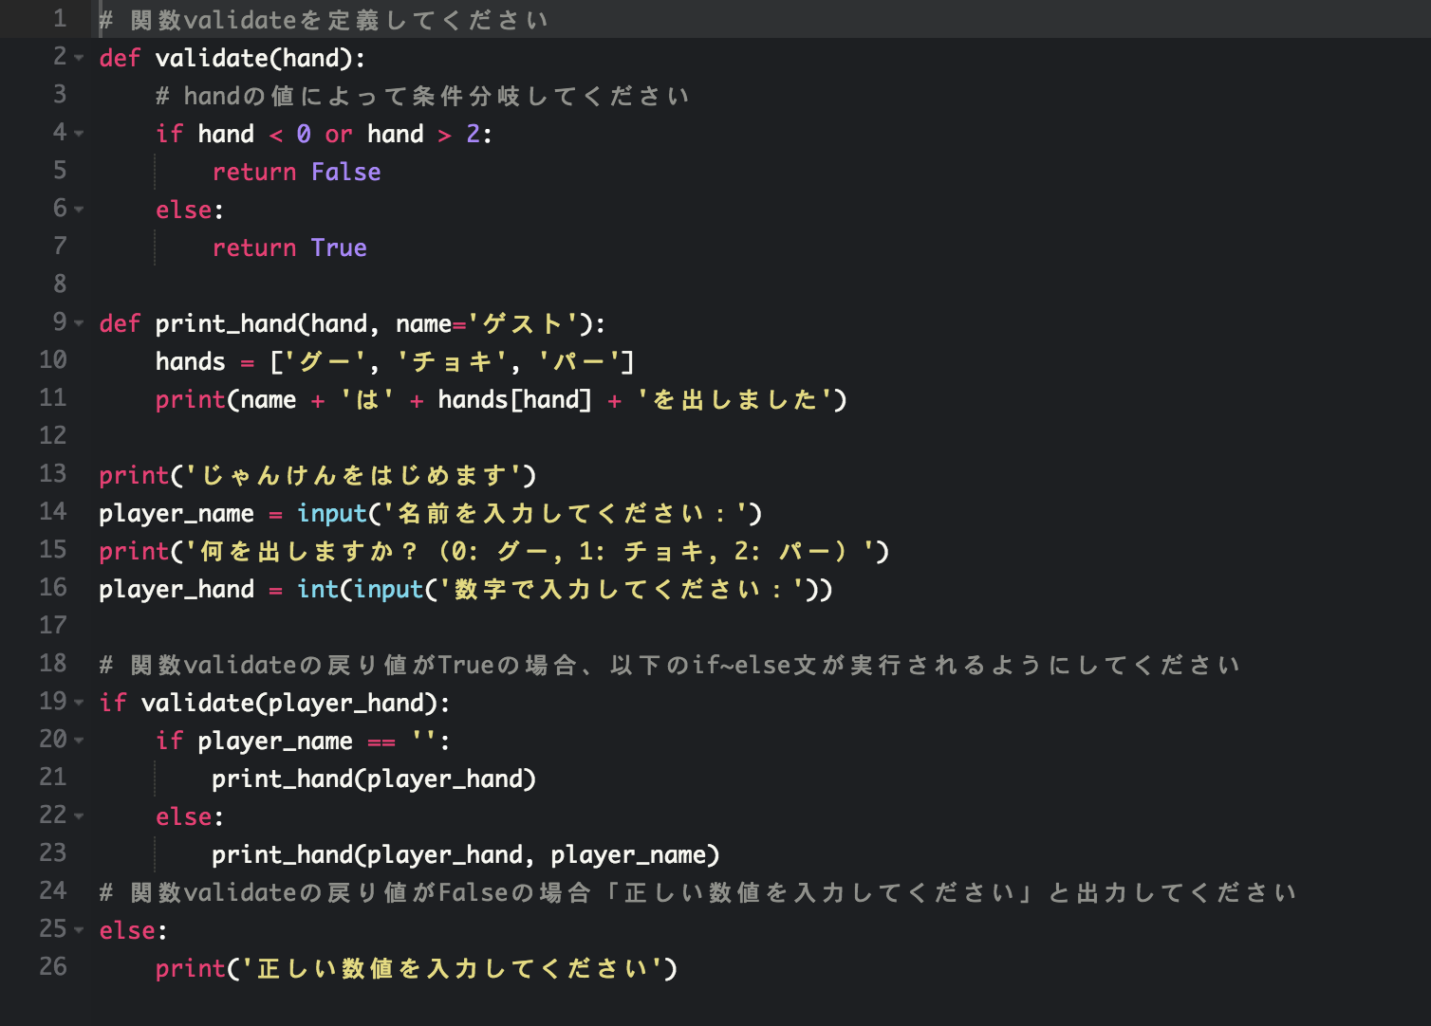The height and width of the screenshot is (1026, 1431).
Task: Select line number 26 in the gutter
Action: 53,967
